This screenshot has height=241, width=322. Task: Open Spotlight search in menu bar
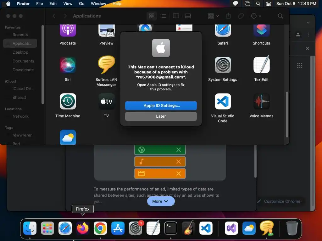pos(258,3)
